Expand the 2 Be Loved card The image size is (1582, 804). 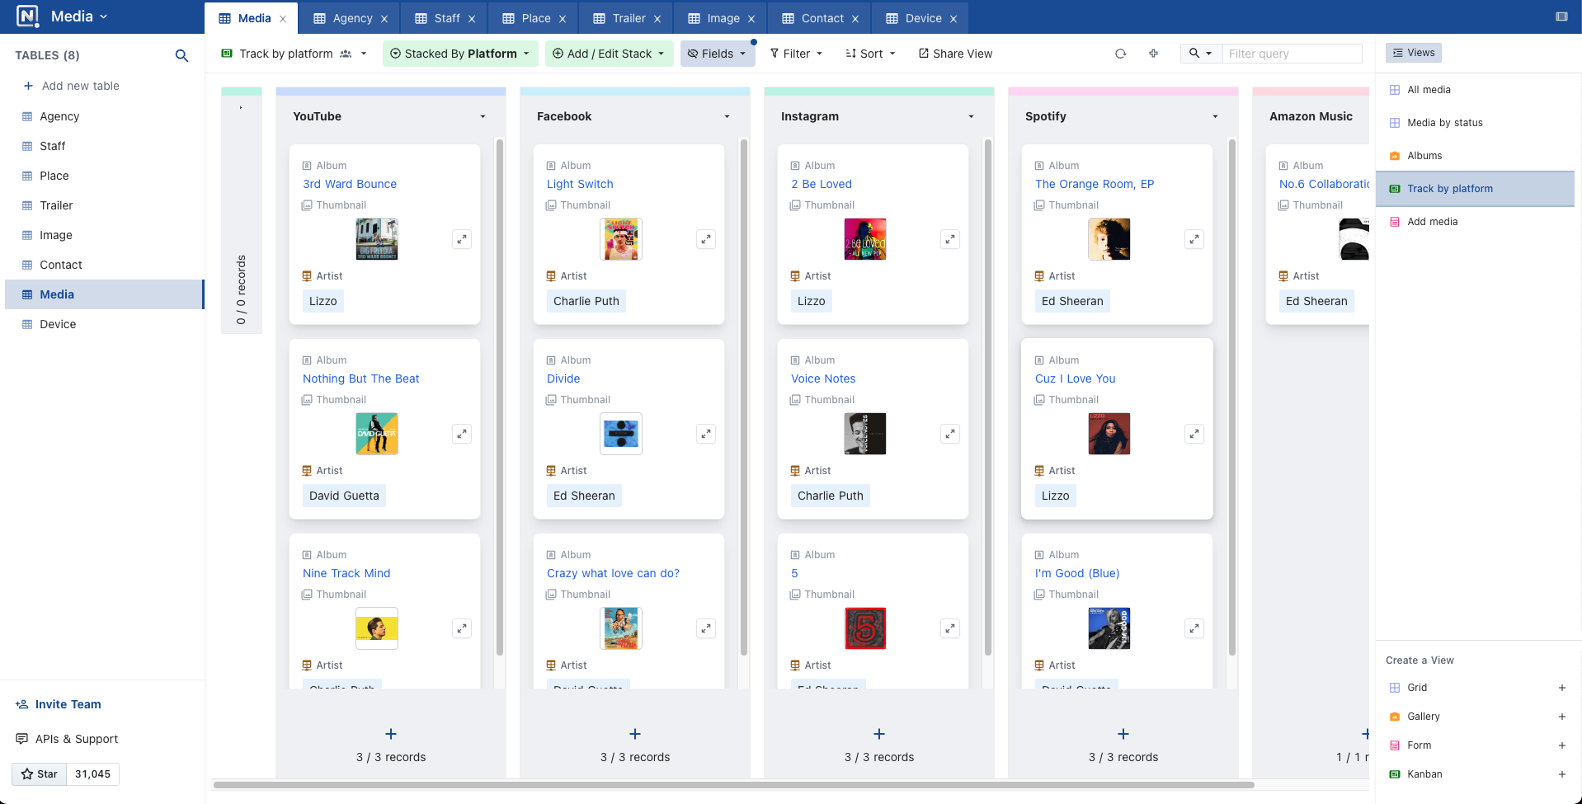[950, 239]
